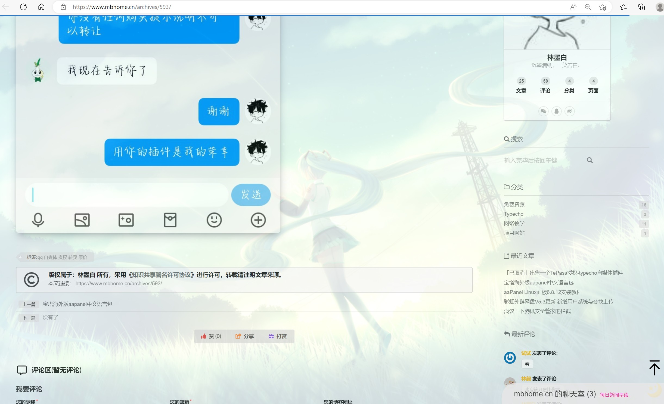Open the 免费资源 category link

514,204
